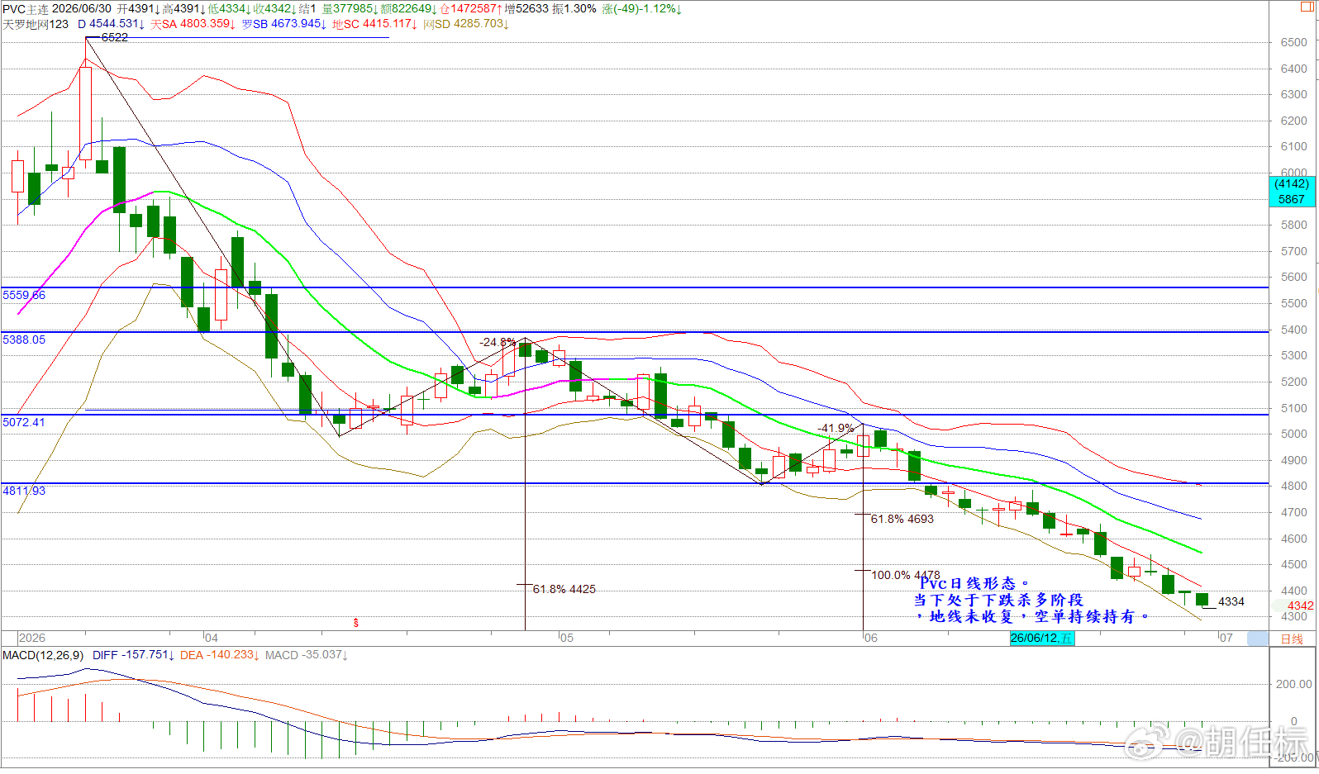Click the -41.9% retracement label

(x=836, y=428)
